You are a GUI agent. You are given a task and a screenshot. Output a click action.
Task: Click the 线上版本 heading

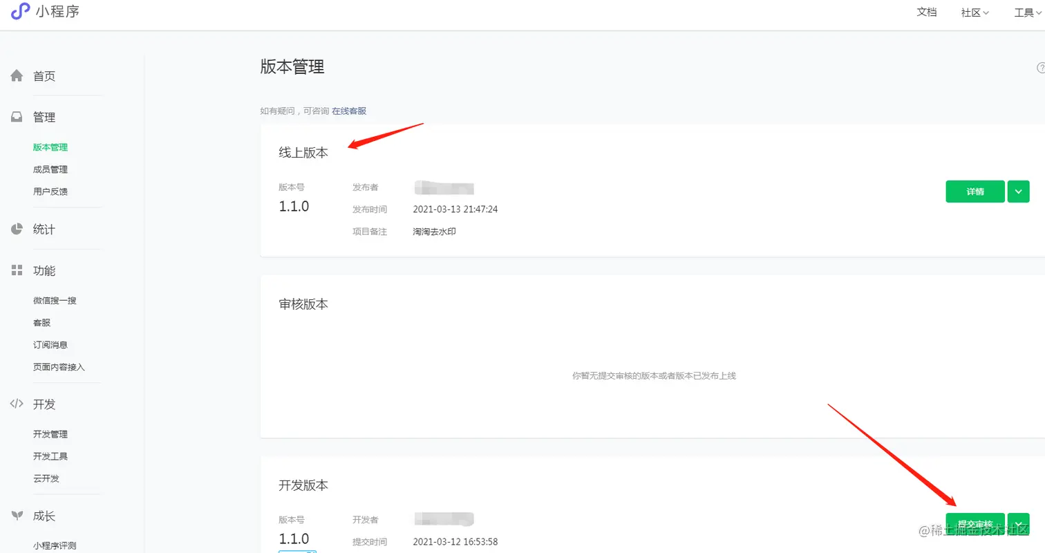pos(303,153)
